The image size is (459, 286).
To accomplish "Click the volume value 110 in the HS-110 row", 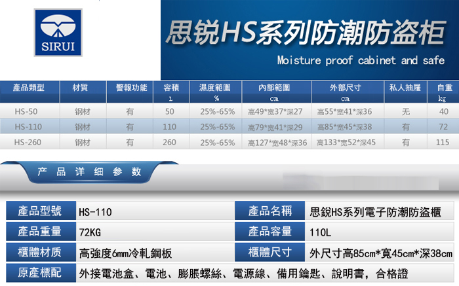I will (x=169, y=127).
